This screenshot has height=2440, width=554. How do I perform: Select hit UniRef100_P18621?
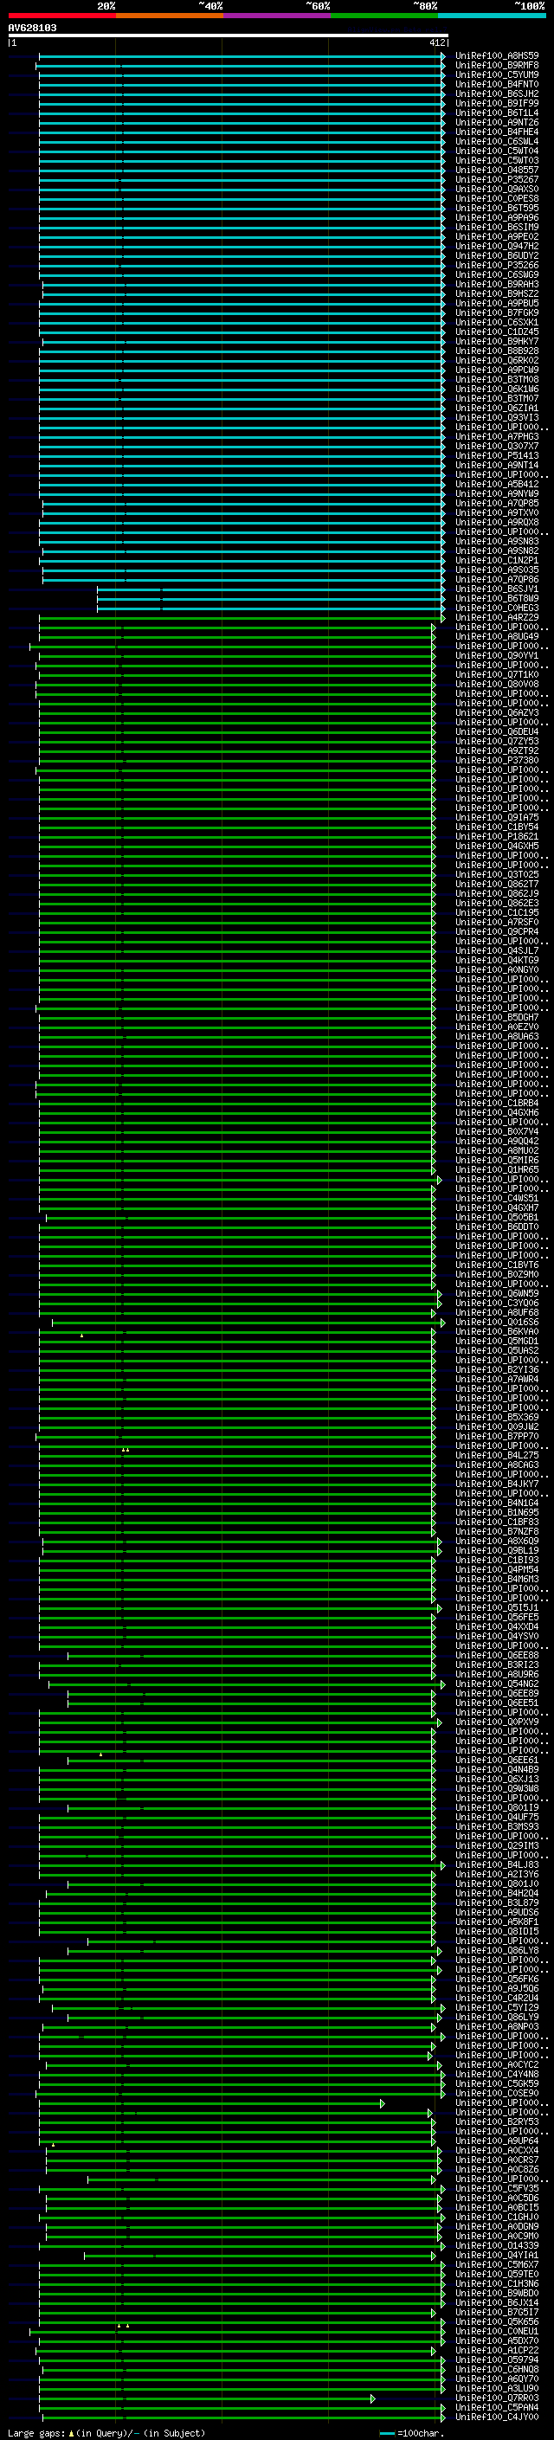coord(496,836)
